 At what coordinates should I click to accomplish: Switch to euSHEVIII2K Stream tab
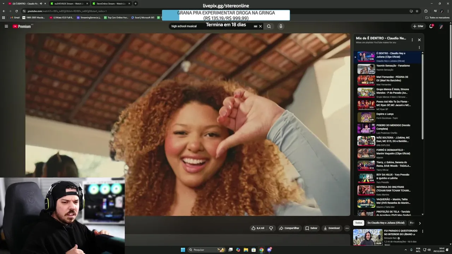(69, 4)
